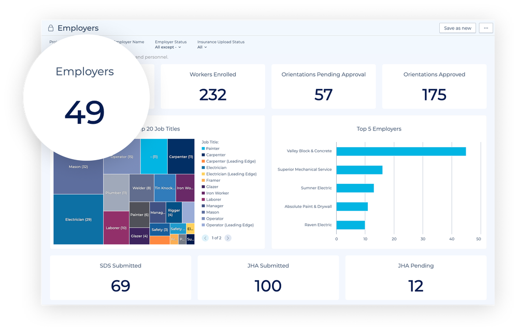
Task: Open the Employer Status dropdown
Action: pos(168,47)
